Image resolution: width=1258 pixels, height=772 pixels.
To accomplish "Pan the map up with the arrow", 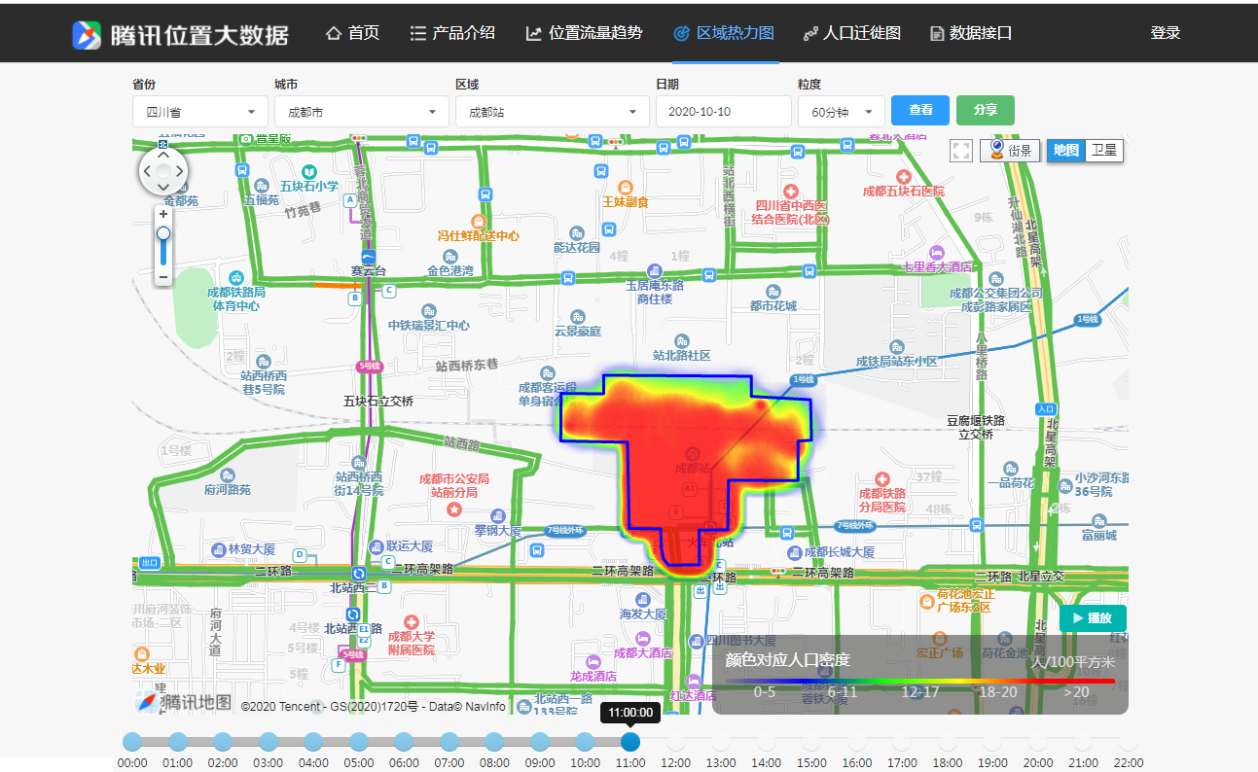I will (x=163, y=154).
